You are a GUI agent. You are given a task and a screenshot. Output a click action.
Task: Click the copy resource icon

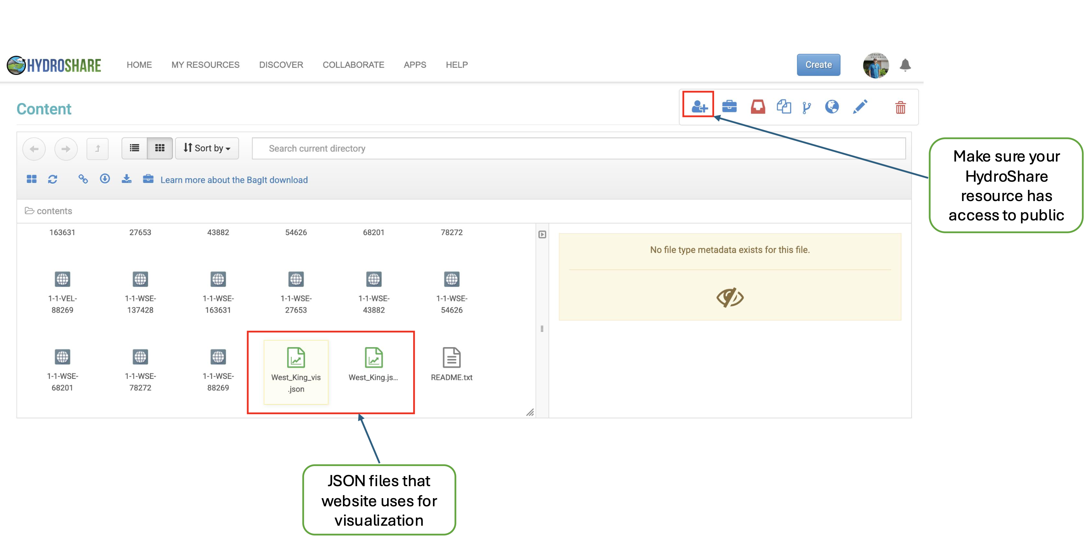click(783, 107)
